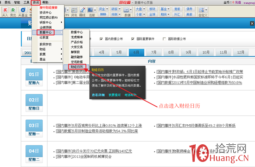Viewport: 255px width, 167px height.
Task: Expand the 股票 submenu entry
Action: [x=48, y=54]
